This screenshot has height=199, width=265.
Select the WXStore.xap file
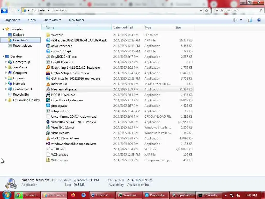click(x=120, y=155)
